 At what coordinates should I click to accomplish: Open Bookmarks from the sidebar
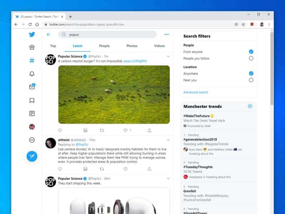32,101
